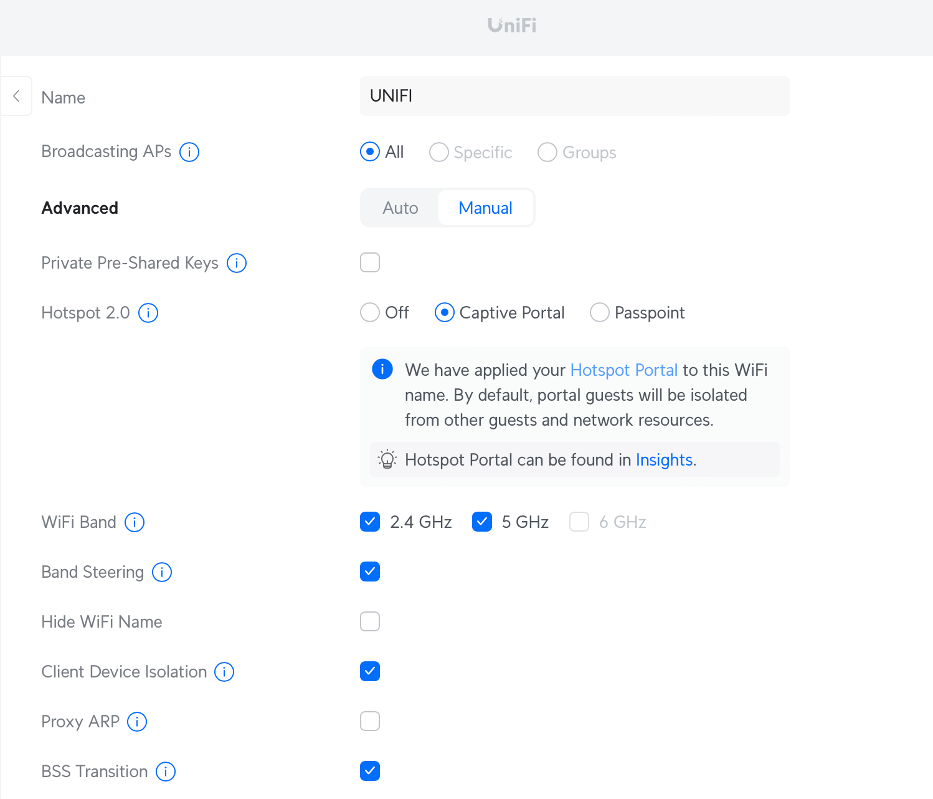Image resolution: width=933 pixels, height=799 pixels.
Task: Disable Client Device Isolation checkbox
Action: pos(370,671)
